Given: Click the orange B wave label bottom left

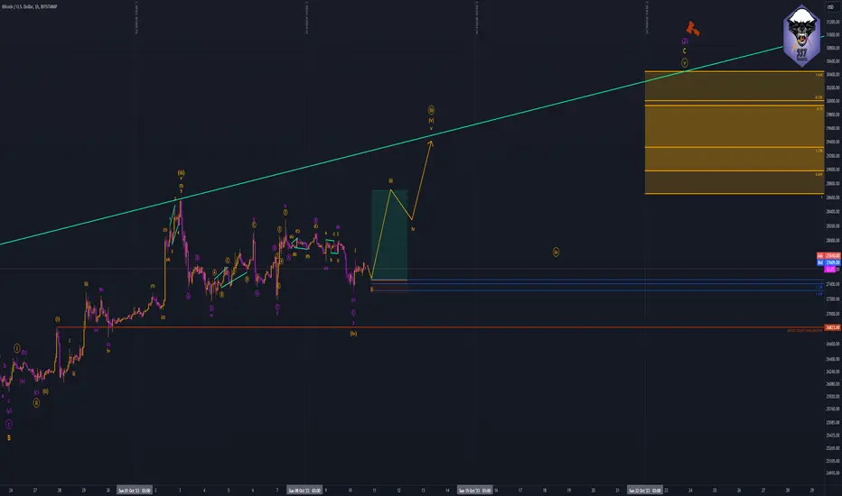Looking at the screenshot, I should coord(9,437).
